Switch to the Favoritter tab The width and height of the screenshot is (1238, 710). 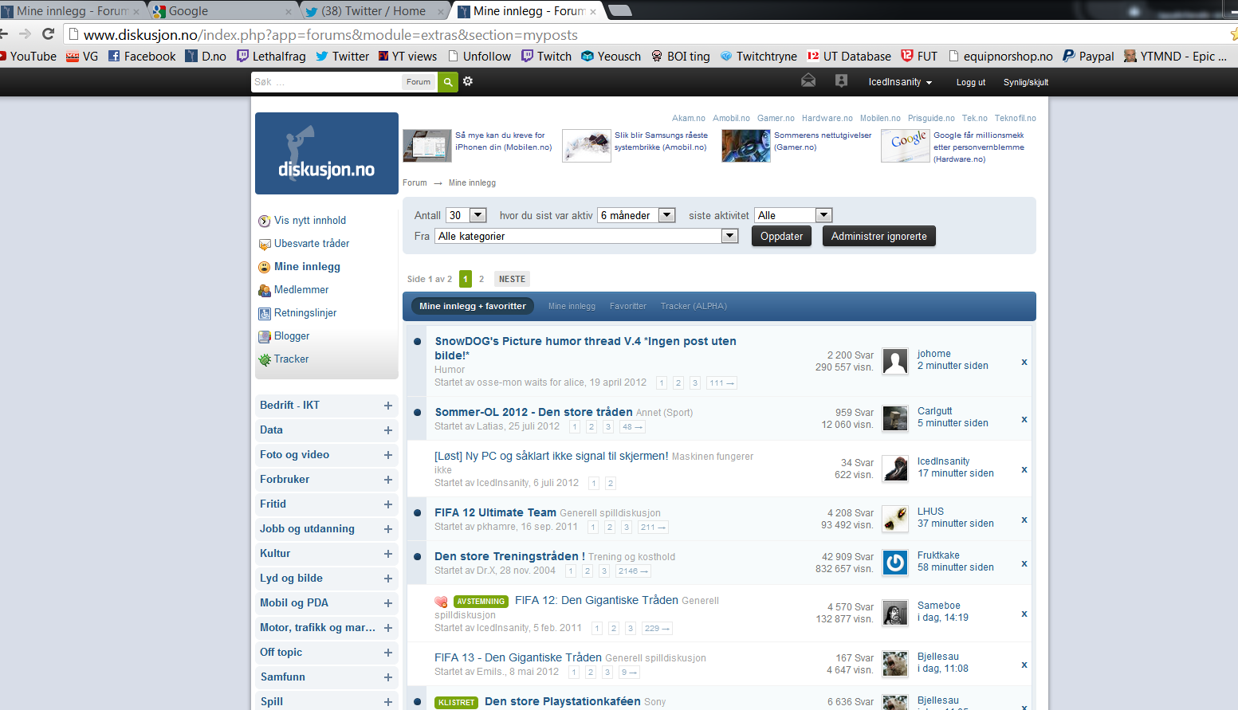point(628,306)
